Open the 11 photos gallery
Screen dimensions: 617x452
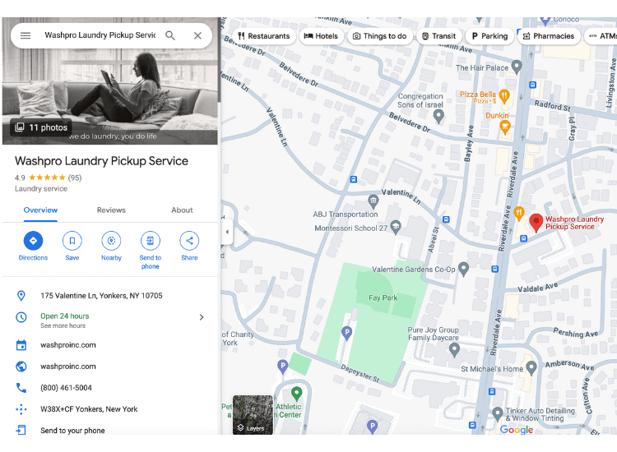[41, 127]
